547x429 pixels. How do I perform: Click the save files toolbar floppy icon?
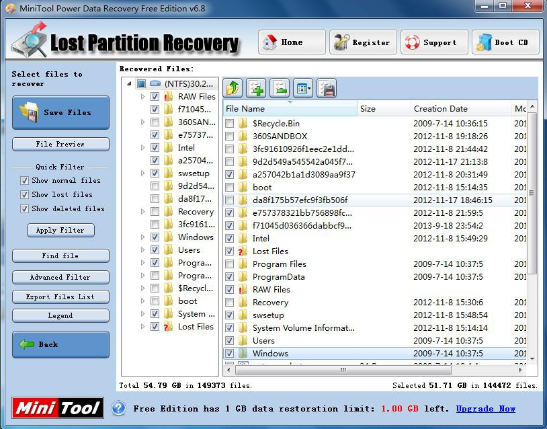[x=327, y=88]
